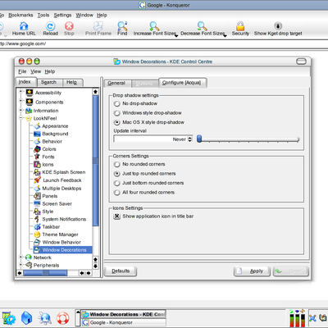Collapse the LookNFeel tree node

pos(20,118)
